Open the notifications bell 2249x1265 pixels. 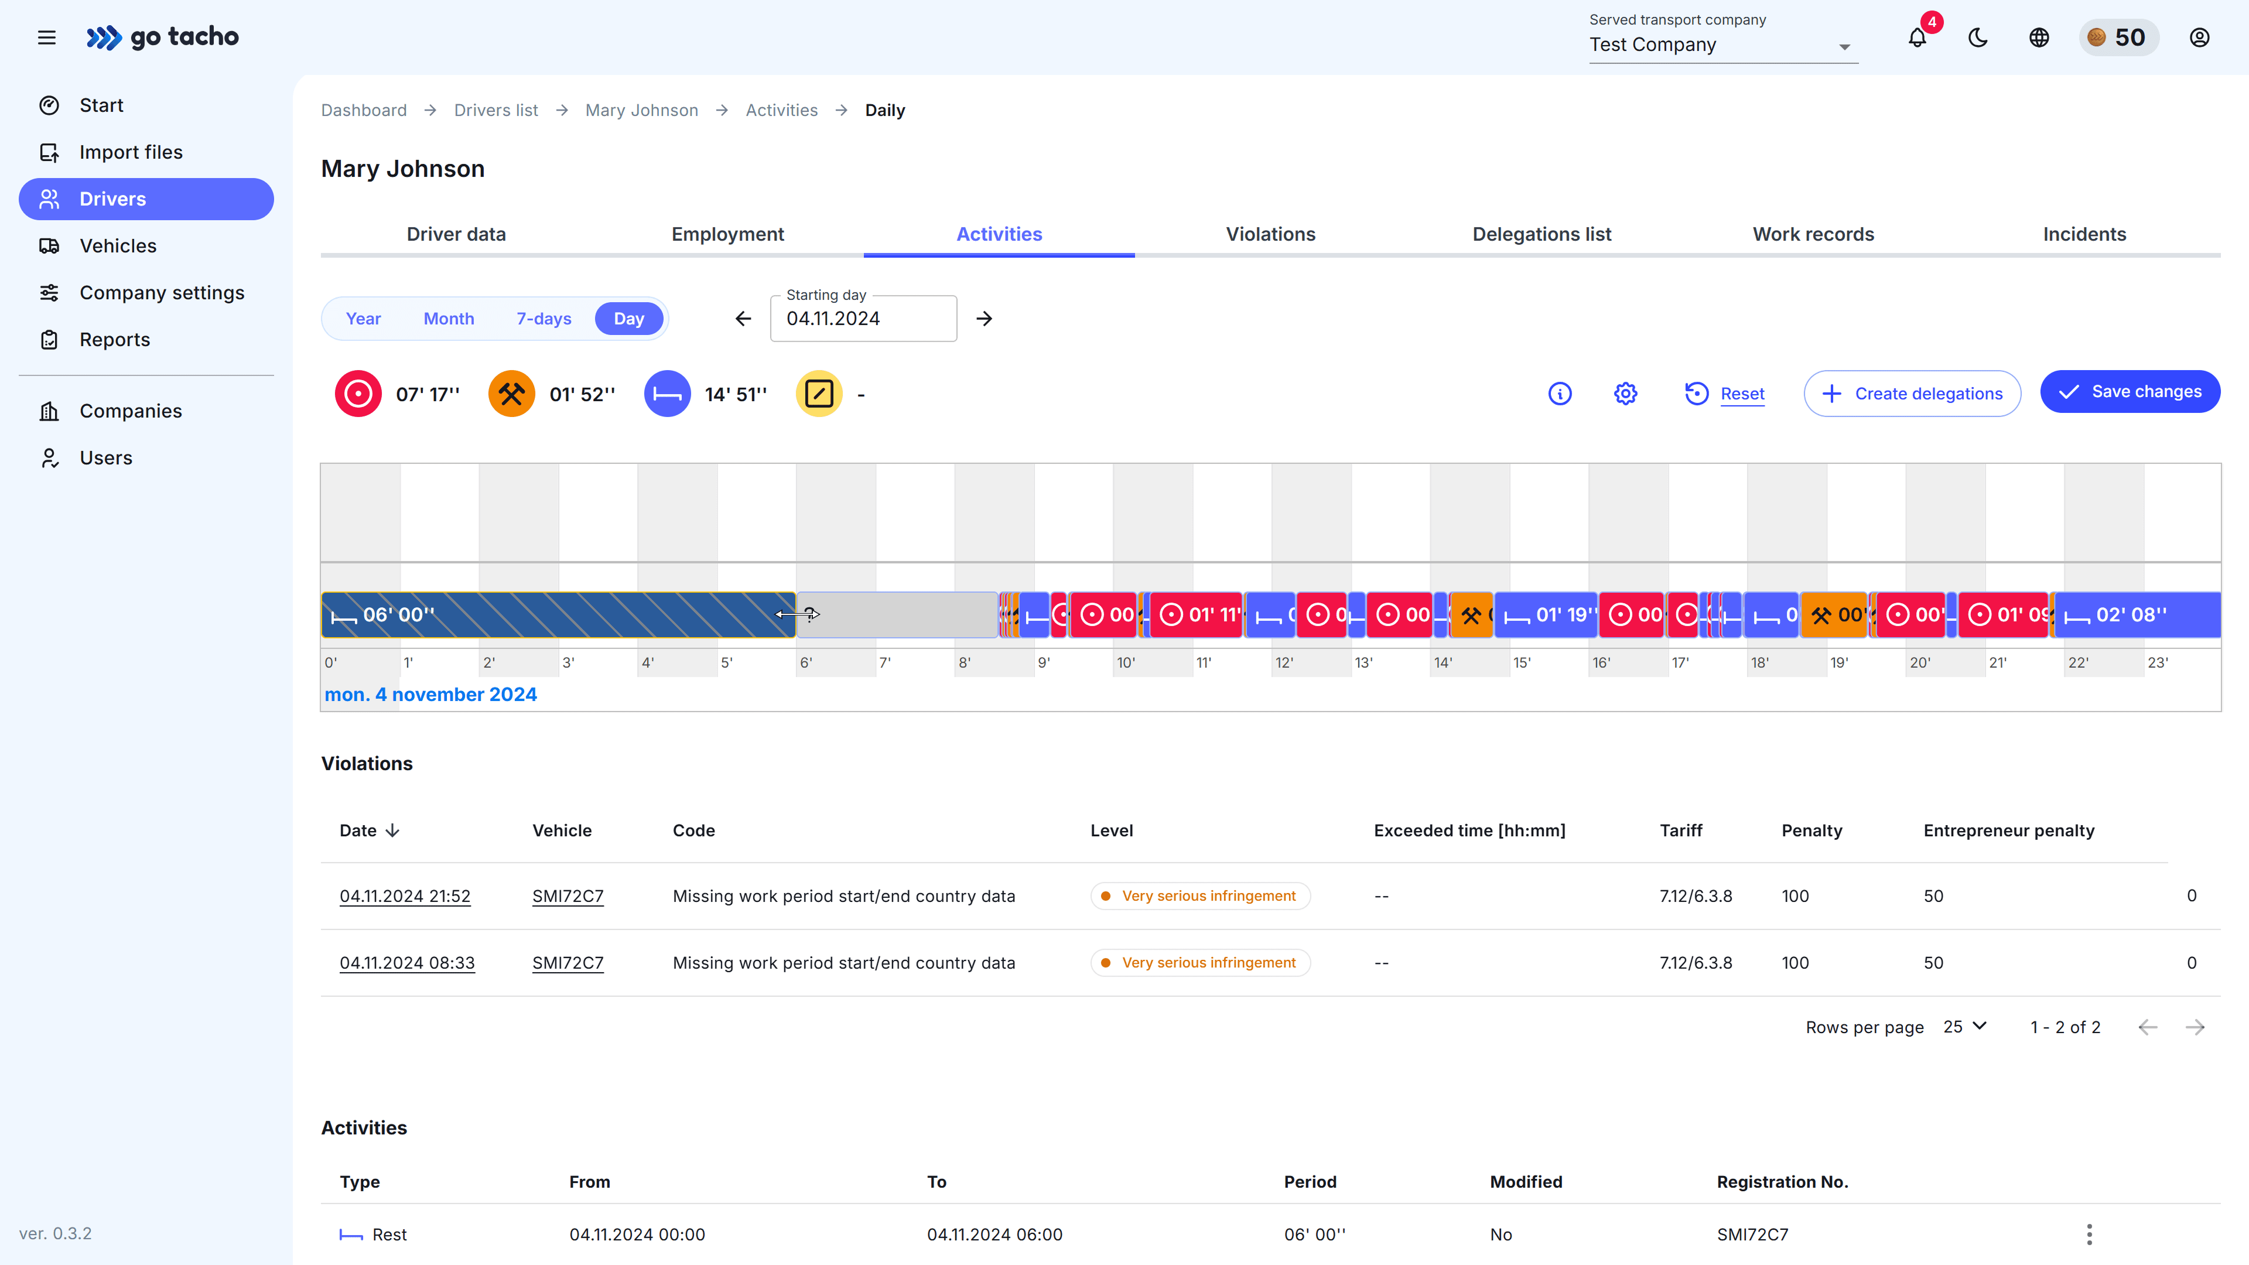pos(1918,37)
